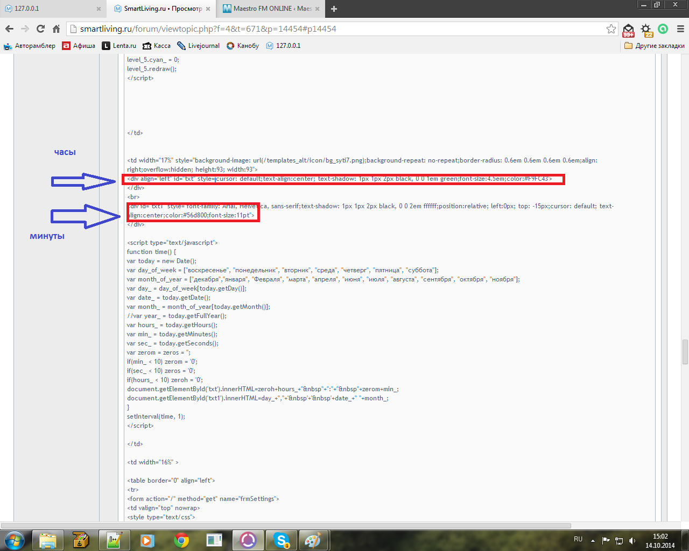Screen dimensions: 689x551
Task: Click the line "level_5.cyan_ = 0;"
Action: coord(153,60)
